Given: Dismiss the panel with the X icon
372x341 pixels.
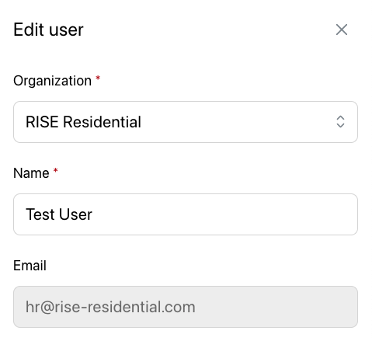Looking at the screenshot, I should 342,30.
